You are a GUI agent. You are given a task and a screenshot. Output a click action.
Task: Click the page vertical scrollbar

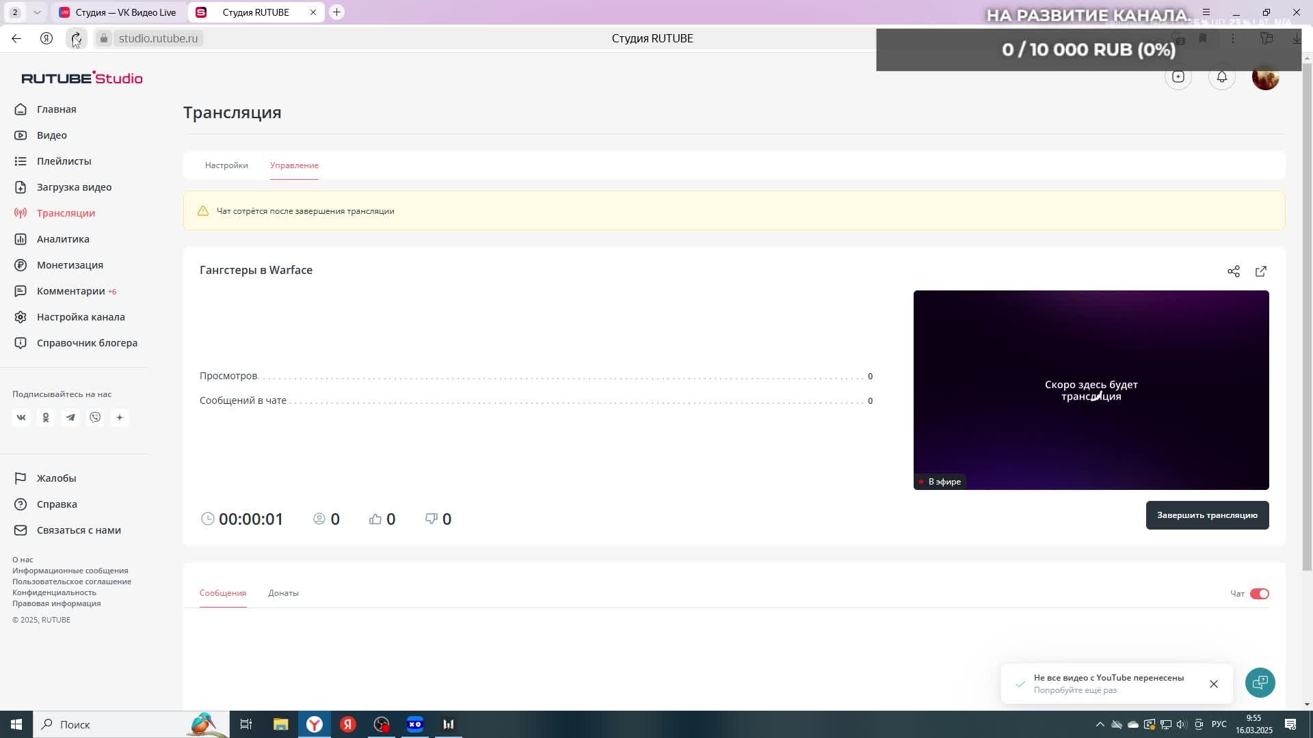coord(1307,318)
